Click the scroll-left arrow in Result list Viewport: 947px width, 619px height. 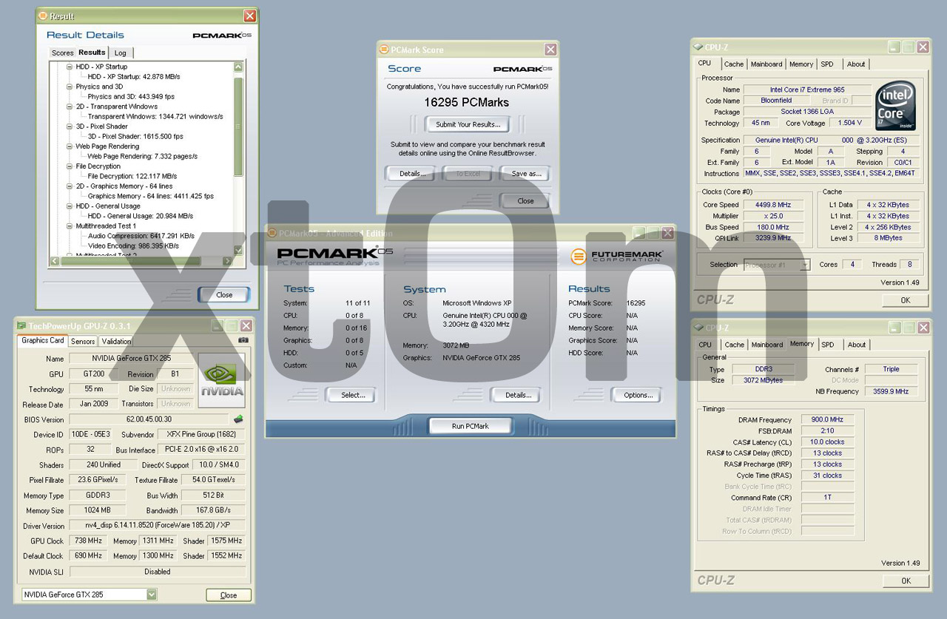tap(54, 261)
